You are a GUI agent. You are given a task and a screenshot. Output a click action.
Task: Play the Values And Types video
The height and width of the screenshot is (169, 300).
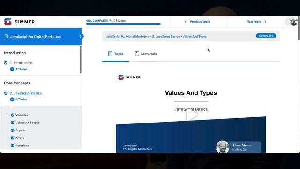point(192,115)
